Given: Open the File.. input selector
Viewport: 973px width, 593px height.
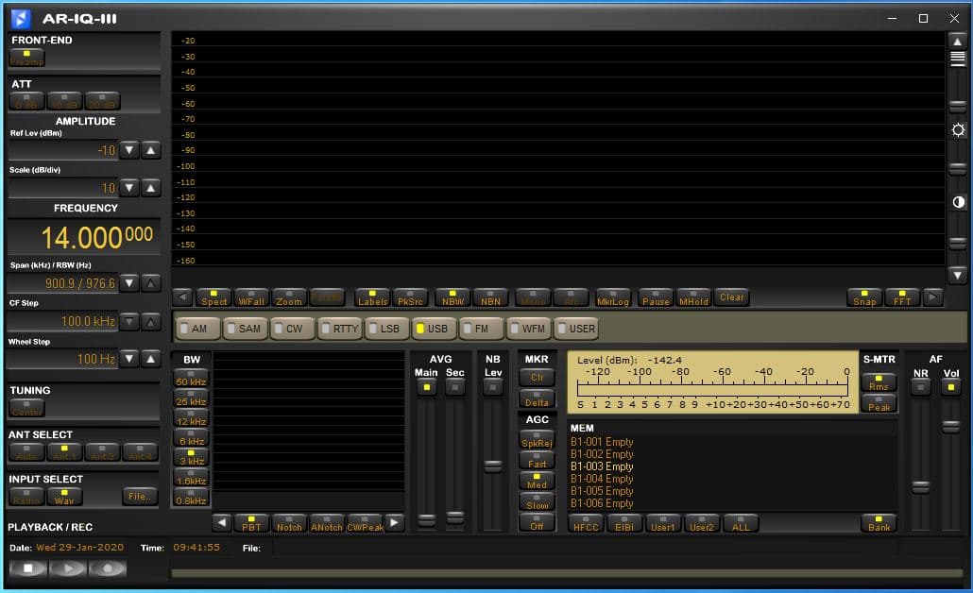Looking at the screenshot, I should 140,496.
